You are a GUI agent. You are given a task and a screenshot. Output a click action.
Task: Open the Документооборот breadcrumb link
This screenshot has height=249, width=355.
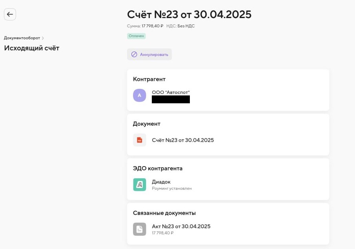tap(22, 38)
